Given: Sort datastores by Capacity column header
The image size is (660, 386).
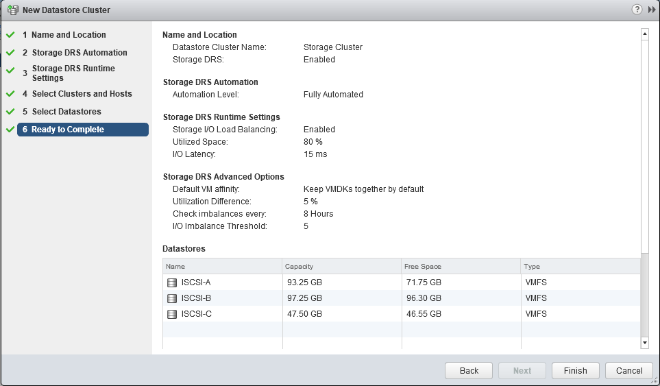Looking at the screenshot, I should click(341, 266).
